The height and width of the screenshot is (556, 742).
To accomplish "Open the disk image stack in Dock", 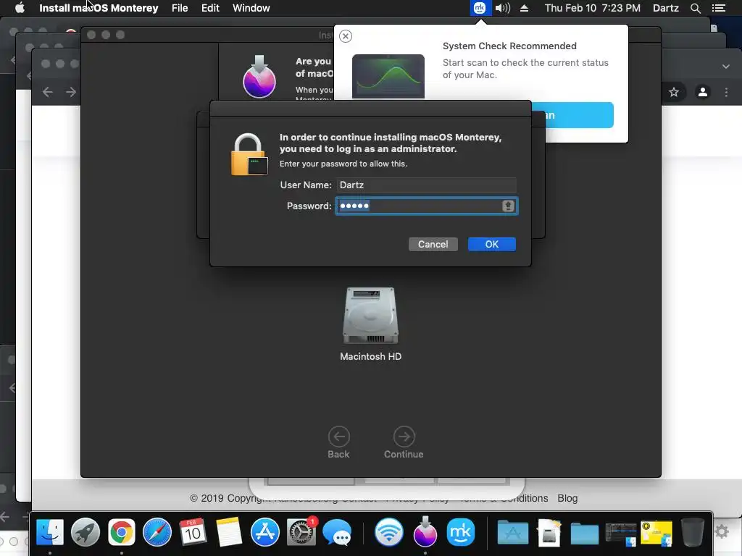I will (549, 532).
